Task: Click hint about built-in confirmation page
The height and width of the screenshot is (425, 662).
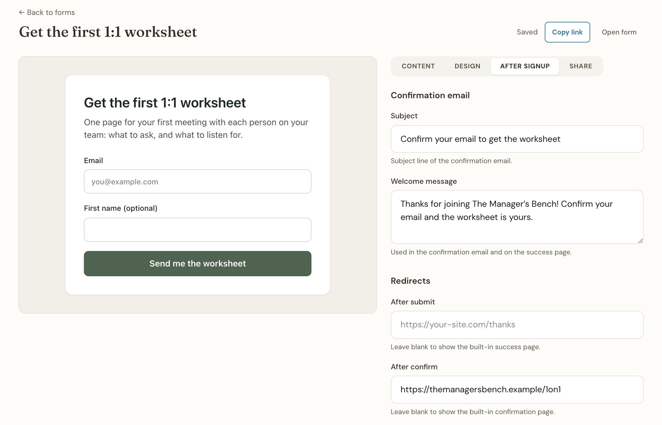Action: [x=473, y=412]
